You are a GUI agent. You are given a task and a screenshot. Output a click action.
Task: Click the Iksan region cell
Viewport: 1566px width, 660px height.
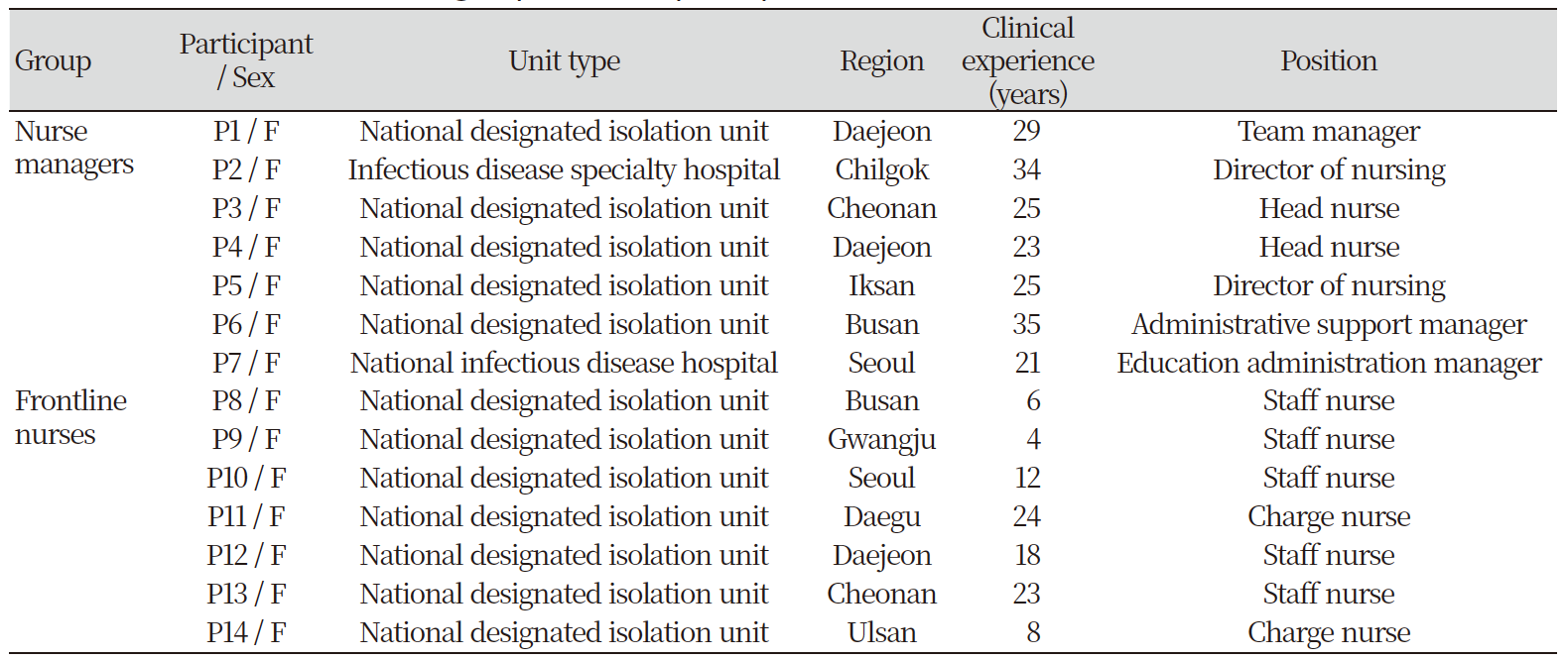(881, 286)
